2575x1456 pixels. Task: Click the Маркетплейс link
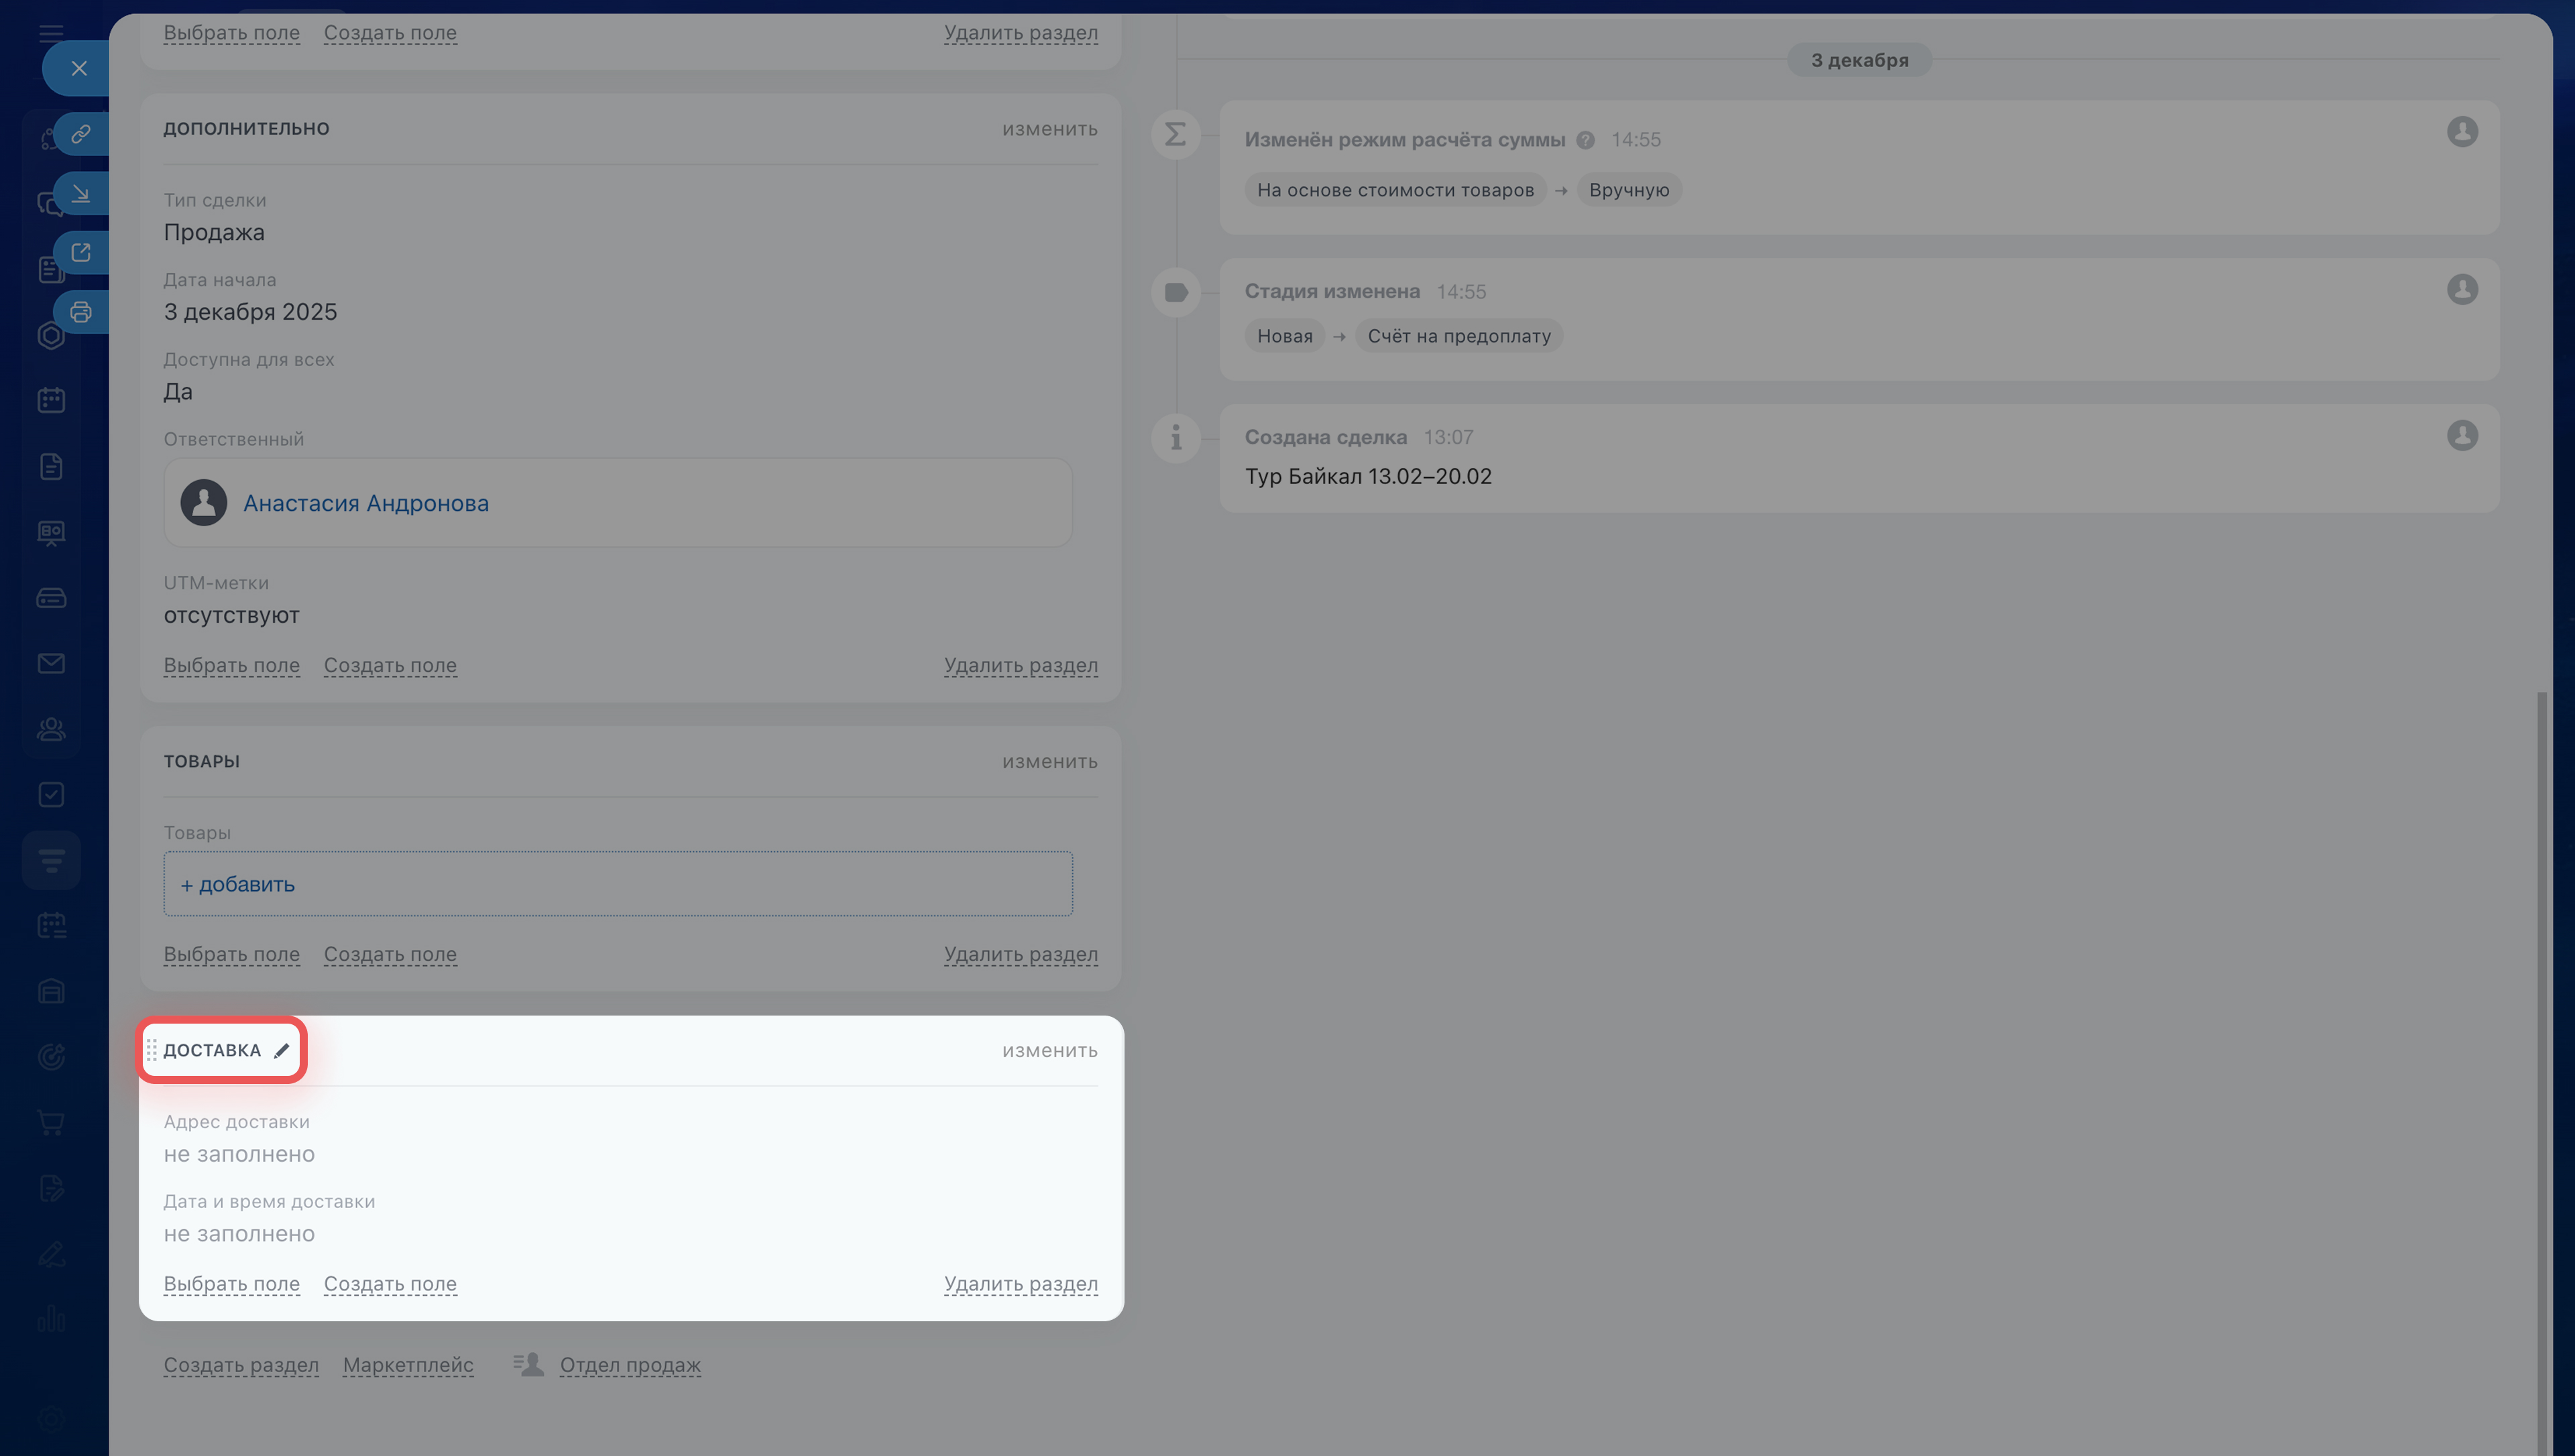pyautogui.click(x=408, y=1365)
